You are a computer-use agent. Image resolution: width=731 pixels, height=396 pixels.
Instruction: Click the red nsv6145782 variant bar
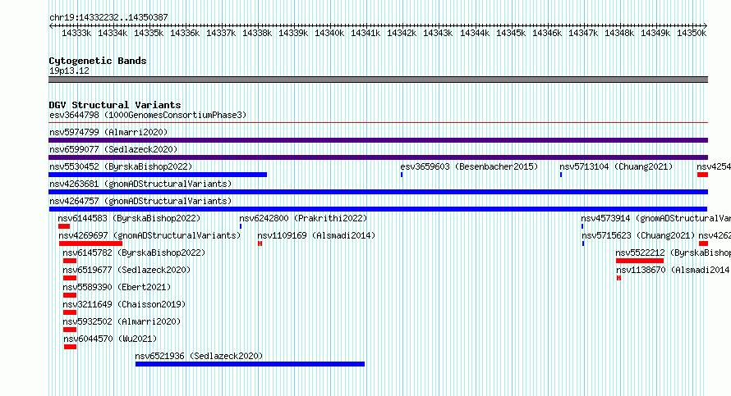click(x=70, y=261)
